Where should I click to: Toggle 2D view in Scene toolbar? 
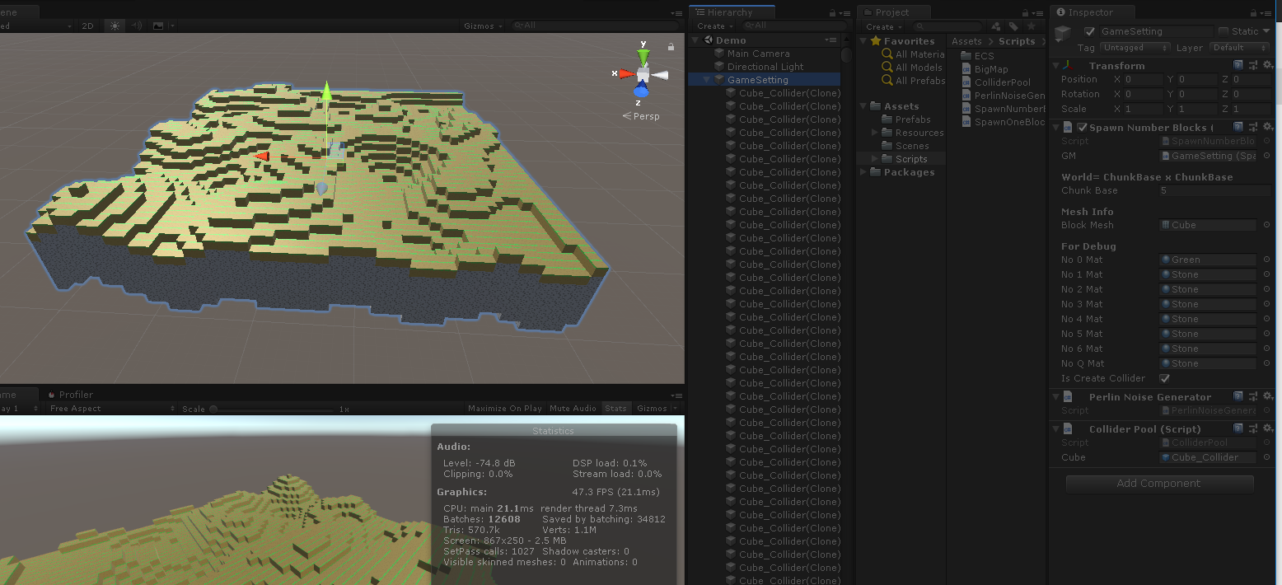tap(87, 26)
